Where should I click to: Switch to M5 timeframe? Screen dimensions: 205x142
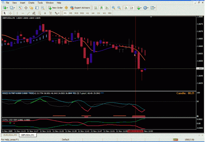pos(71,13)
